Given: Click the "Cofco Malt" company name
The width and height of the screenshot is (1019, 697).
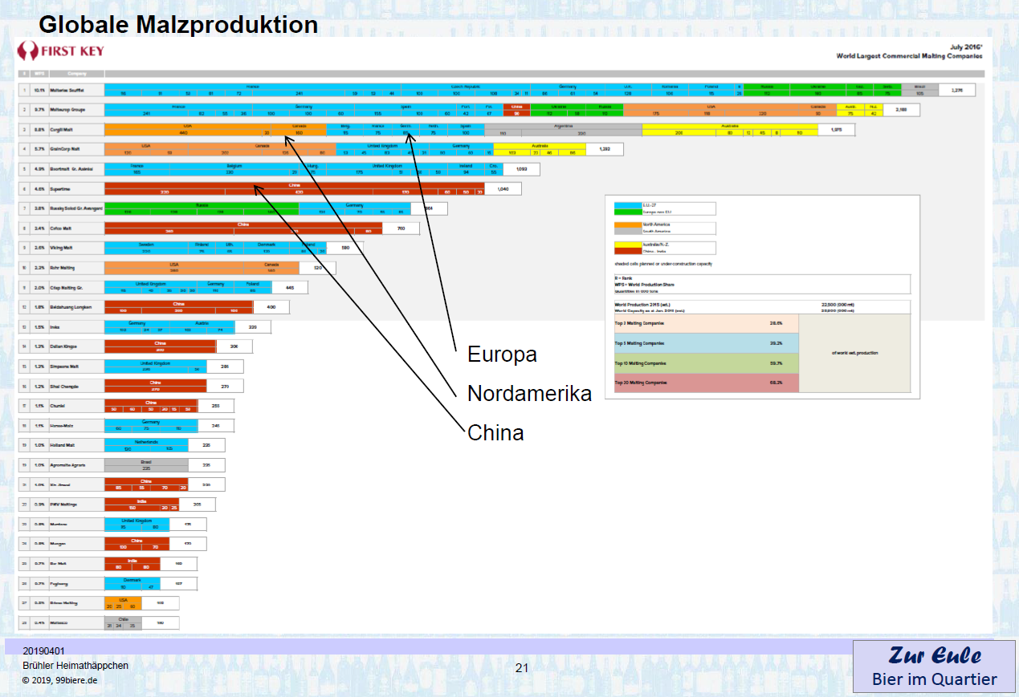Looking at the screenshot, I should [x=62, y=229].
